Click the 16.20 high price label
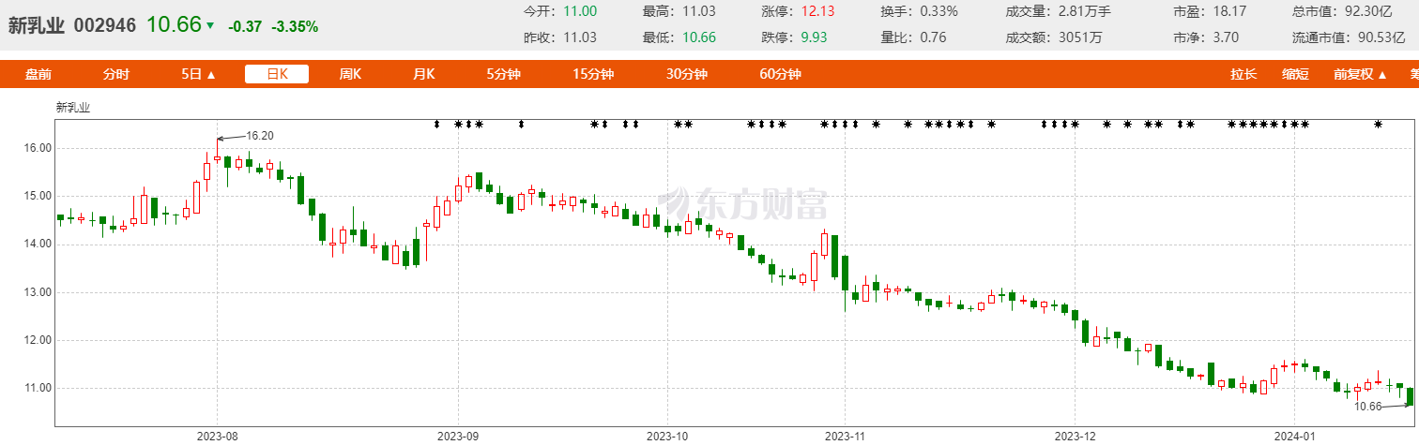1419x445 pixels. pos(260,136)
